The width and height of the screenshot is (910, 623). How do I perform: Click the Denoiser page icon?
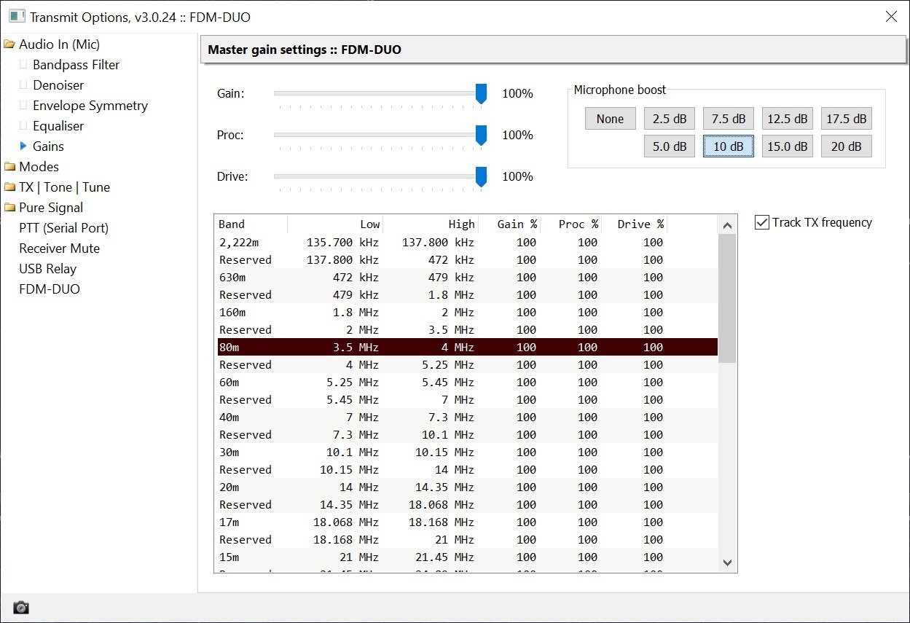(23, 85)
